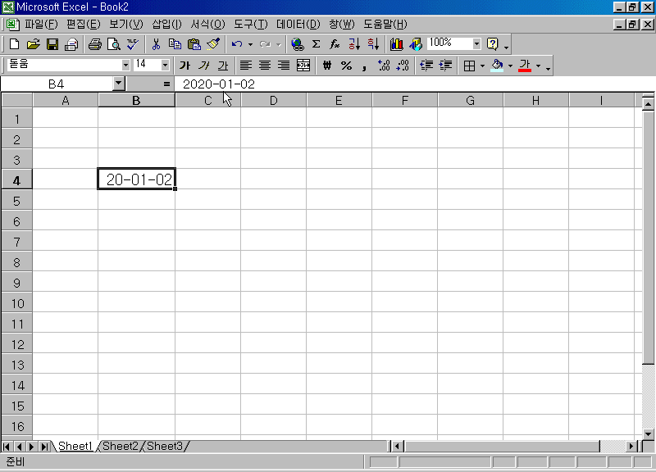Open the Office Assistant help icon
Screen dimensions: 656x472
coord(493,44)
